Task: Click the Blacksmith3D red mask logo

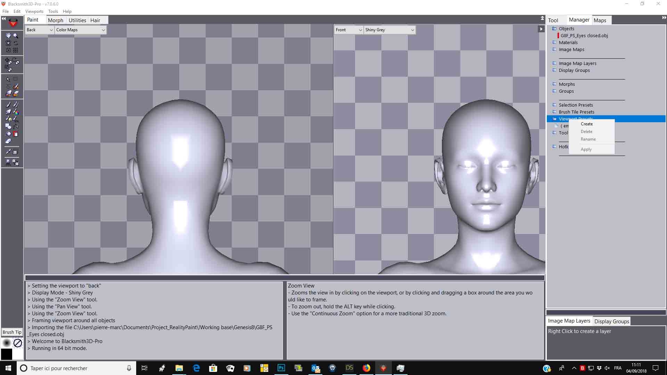Action: [13, 23]
